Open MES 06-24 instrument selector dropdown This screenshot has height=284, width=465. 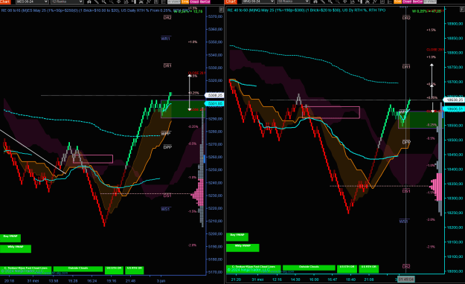coord(32,1)
